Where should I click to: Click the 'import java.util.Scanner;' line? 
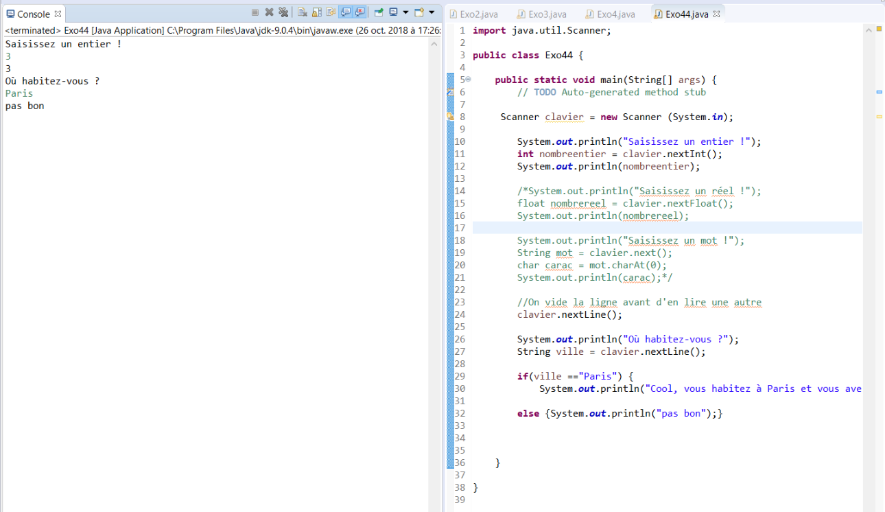[x=541, y=30]
